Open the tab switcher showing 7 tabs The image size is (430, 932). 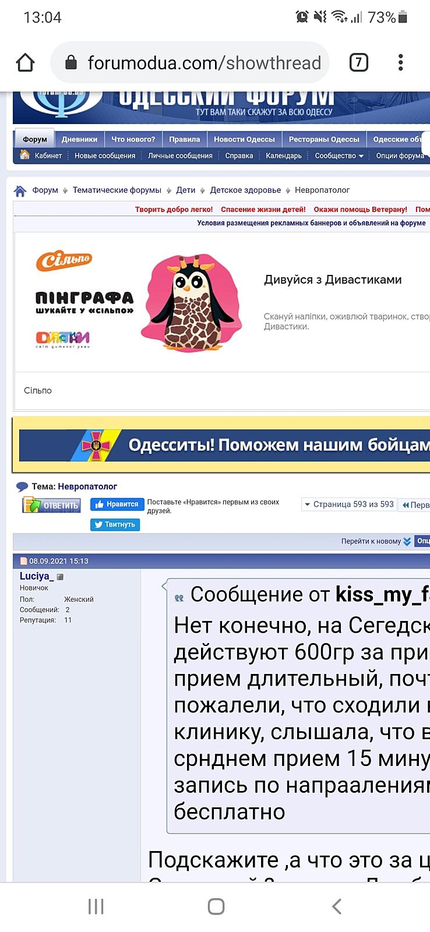click(x=358, y=62)
